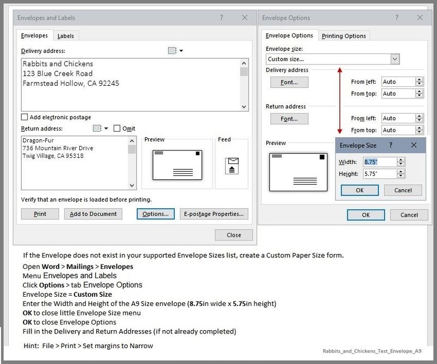Screen dimensions: 437x364
Task: Enable Add electronic postage checkbox
Action: click(x=25, y=117)
